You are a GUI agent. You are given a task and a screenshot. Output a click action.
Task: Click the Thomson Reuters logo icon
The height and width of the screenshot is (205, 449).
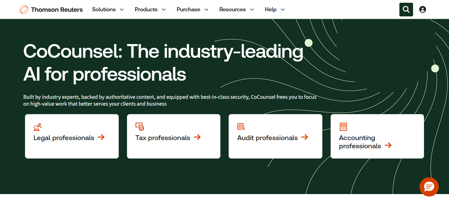pyautogui.click(x=24, y=10)
